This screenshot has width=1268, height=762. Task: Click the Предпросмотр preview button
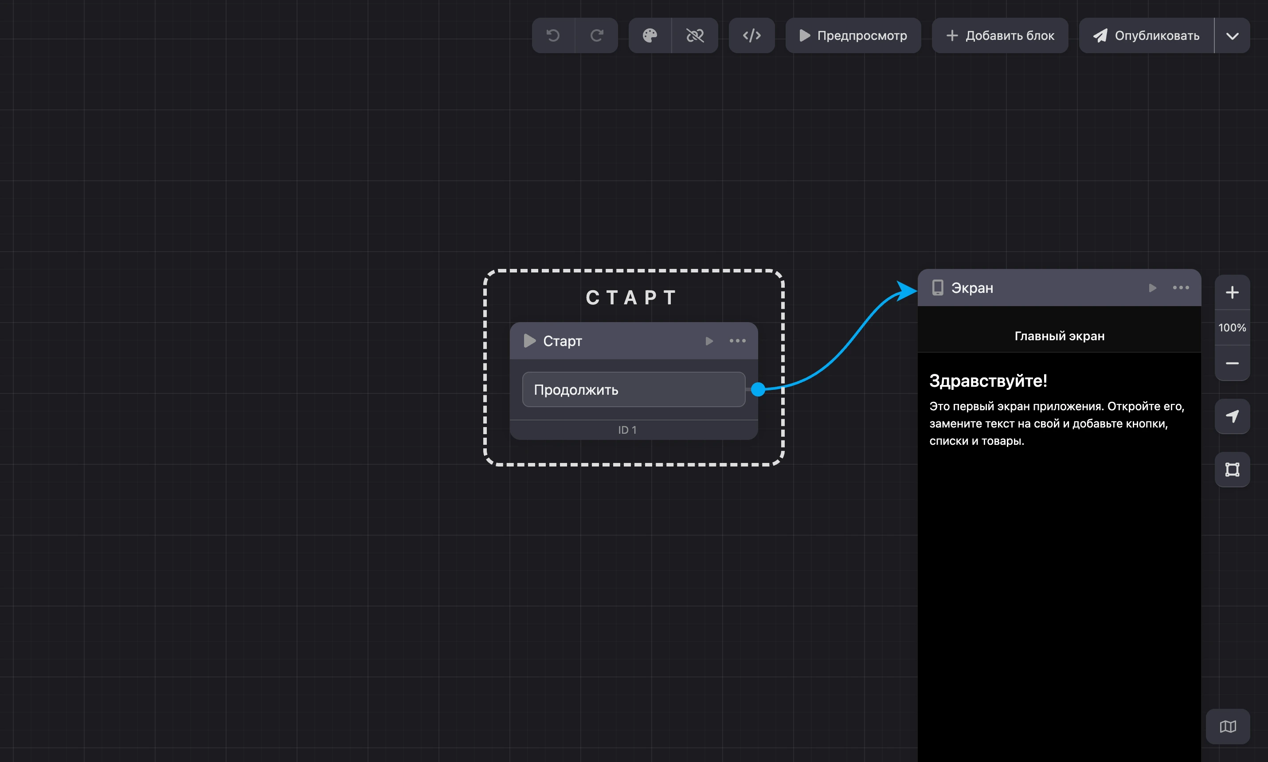853,35
